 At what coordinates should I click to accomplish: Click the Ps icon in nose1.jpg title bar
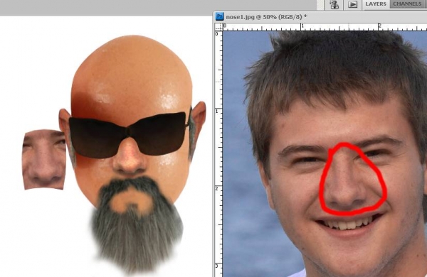[219, 16]
